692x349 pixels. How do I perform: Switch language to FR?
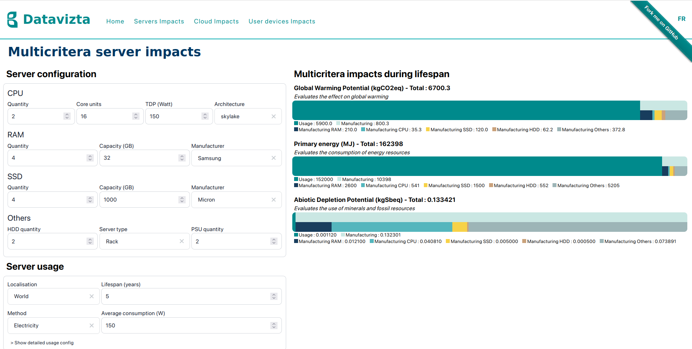pos(682,19)
